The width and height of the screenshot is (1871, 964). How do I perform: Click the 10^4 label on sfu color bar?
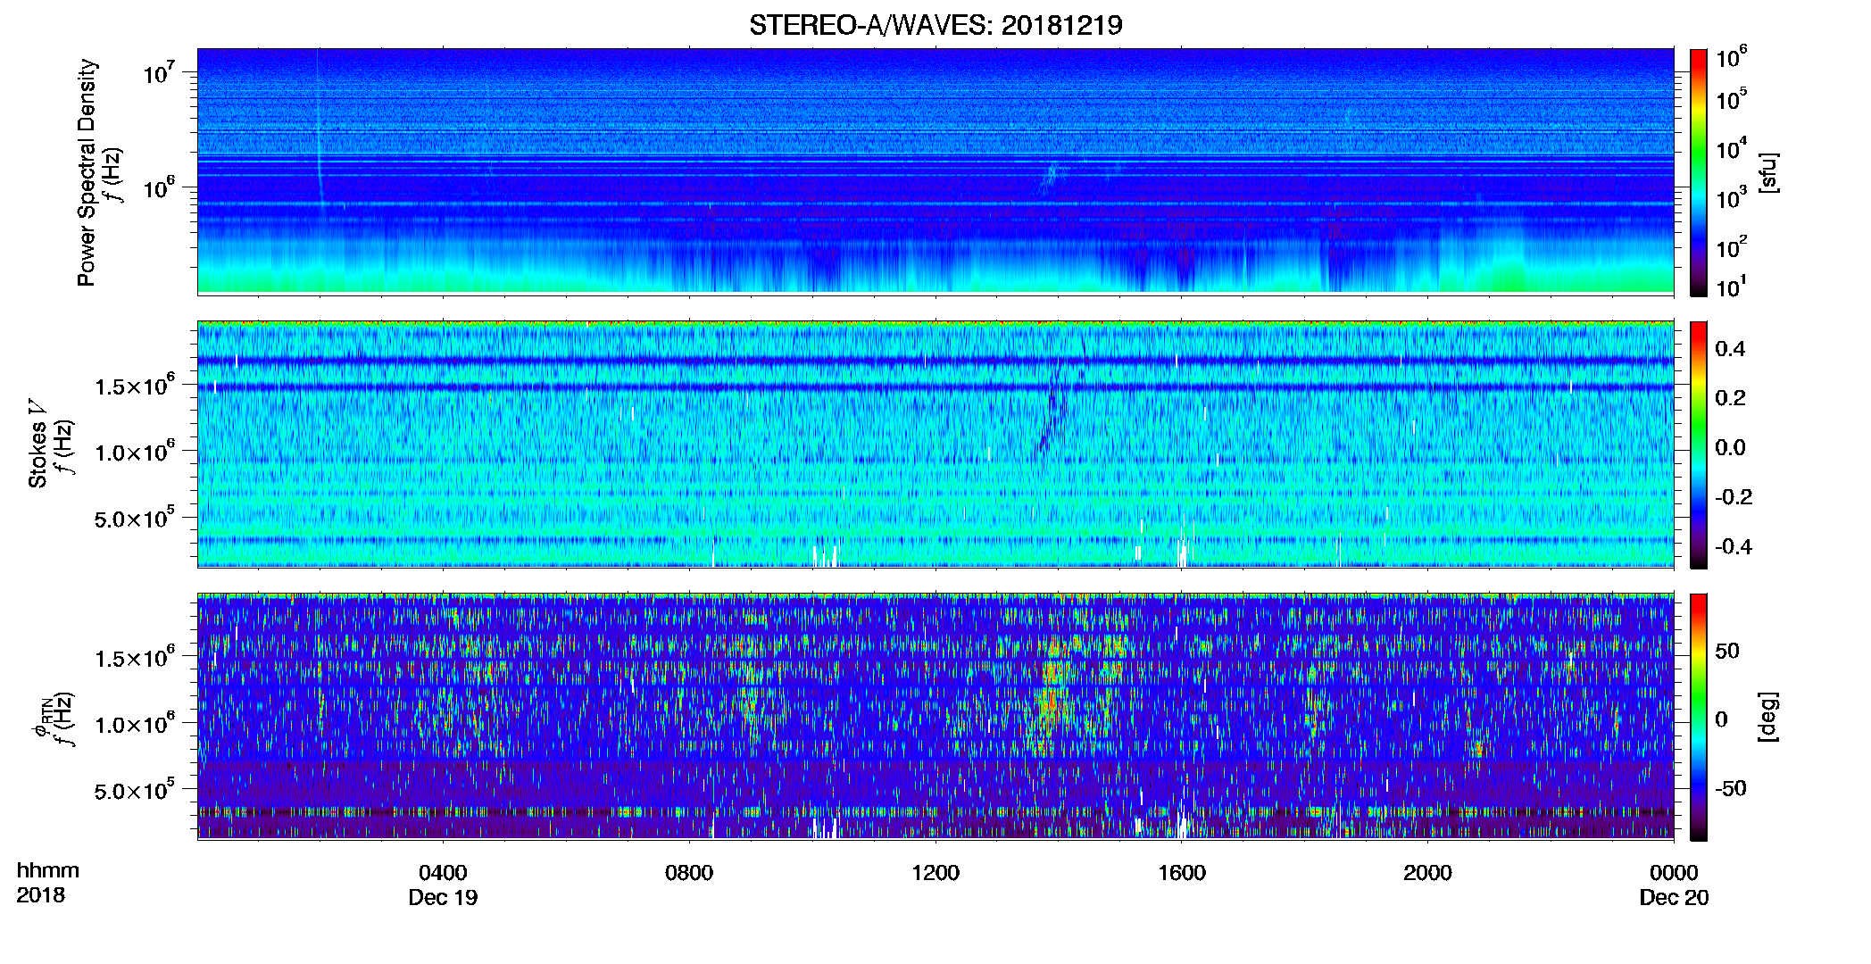tap(1731, 148)
